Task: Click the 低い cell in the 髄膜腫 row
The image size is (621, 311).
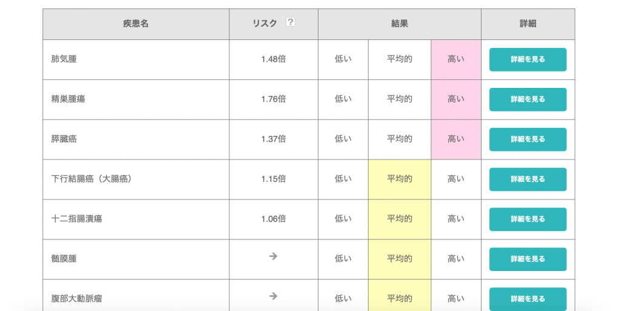Action: coord(343,259)
